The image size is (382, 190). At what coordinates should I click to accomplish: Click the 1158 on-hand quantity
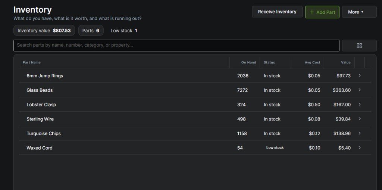[242, 133]
